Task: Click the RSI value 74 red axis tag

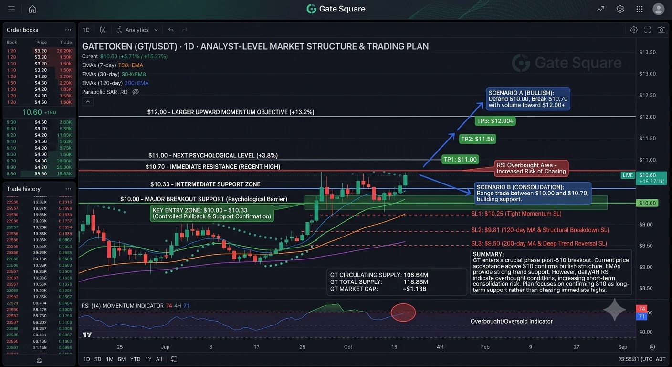Action: tap(642, 309)
